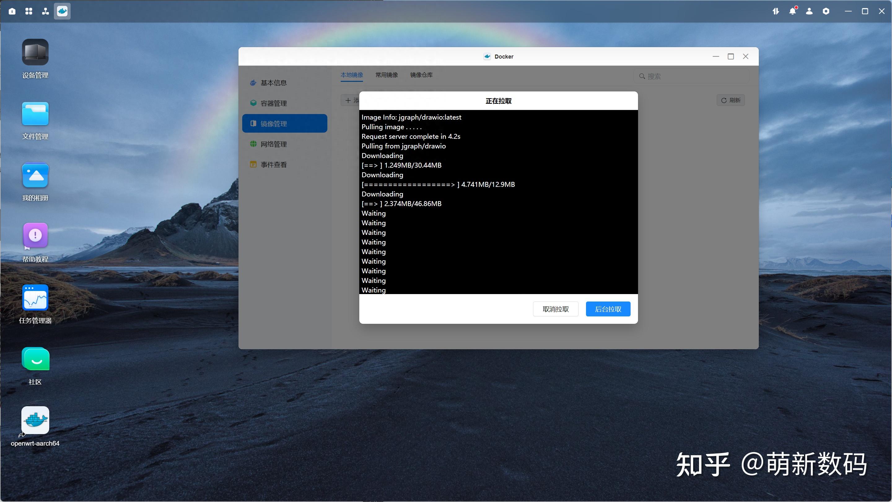The width and height of the screenshot is (892, 502).
Task: Click the Docker whale icon in the taskbar
Action: 62,11
